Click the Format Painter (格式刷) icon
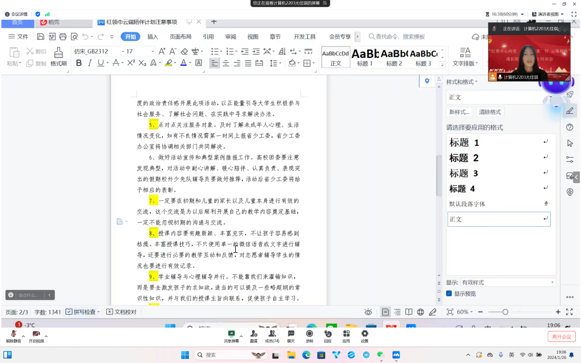This screenshot has height=363, width=581. [x=58, y=56]
